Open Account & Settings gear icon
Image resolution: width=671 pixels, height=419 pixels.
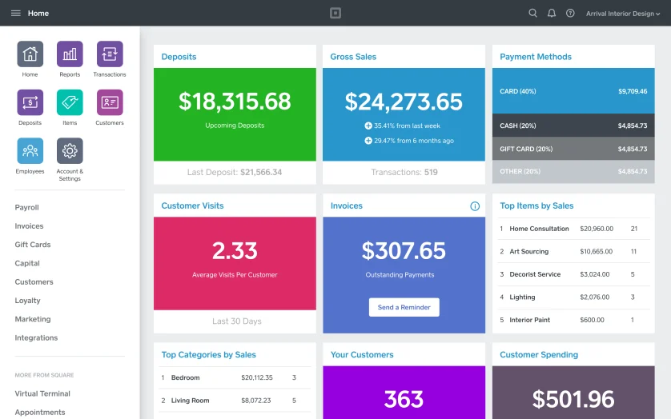point(70,150)
